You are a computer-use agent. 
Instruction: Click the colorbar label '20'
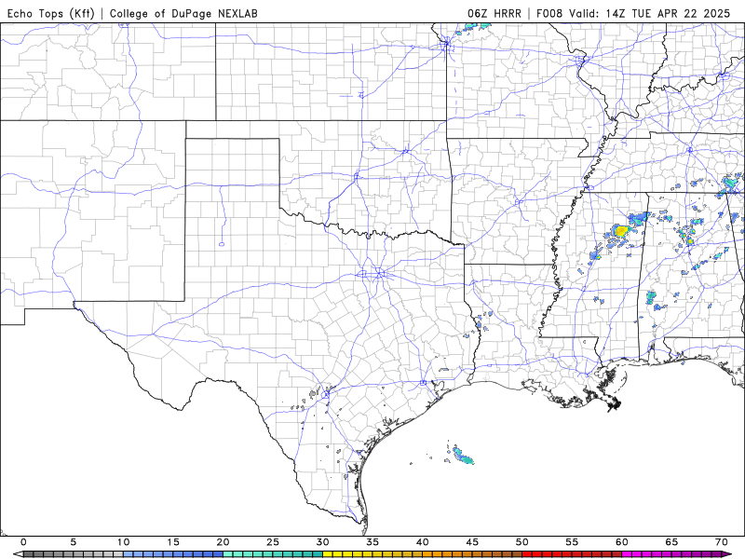click(x=223, y=542)
